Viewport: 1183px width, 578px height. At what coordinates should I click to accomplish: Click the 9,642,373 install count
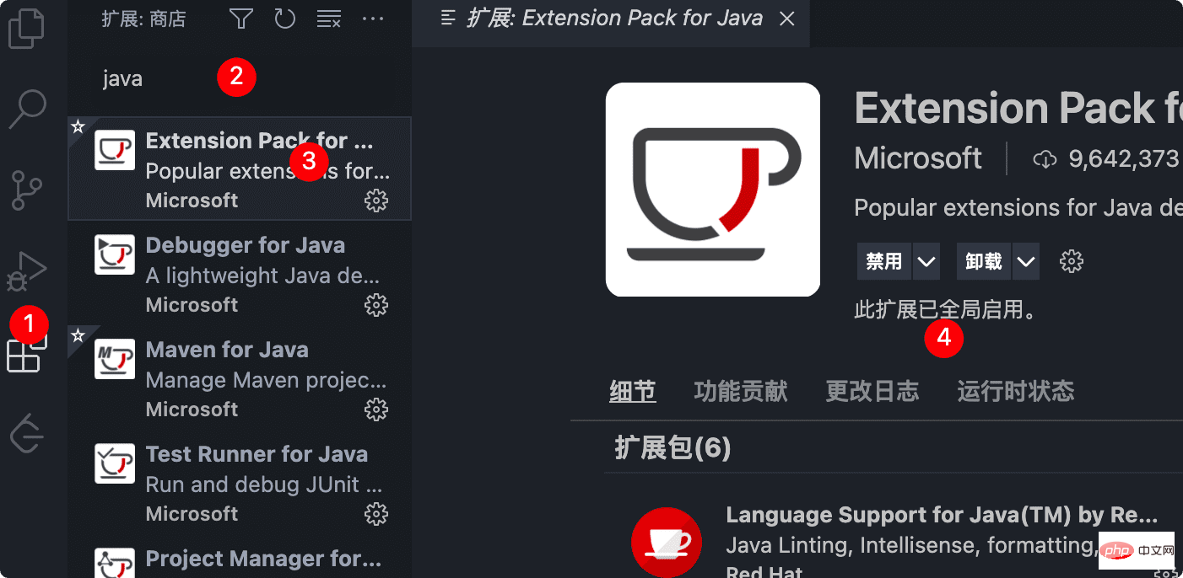click(x=1123, y=158)
